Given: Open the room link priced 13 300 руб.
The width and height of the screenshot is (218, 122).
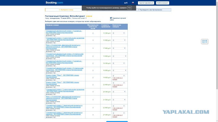Looking at the screenshot, I should (x=64, y=32).
